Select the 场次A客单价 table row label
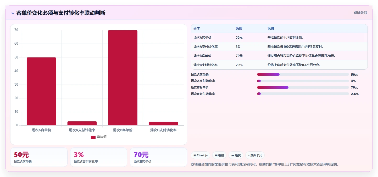The image size is (378, 177). click(202, 38)
